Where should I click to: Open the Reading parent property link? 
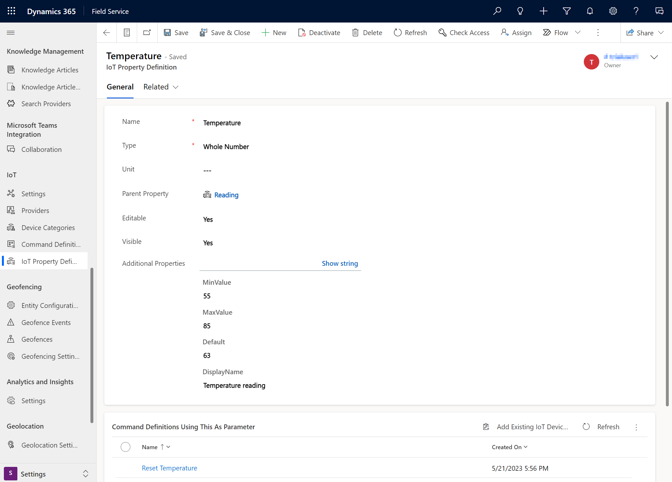click(x=226, y=195)
